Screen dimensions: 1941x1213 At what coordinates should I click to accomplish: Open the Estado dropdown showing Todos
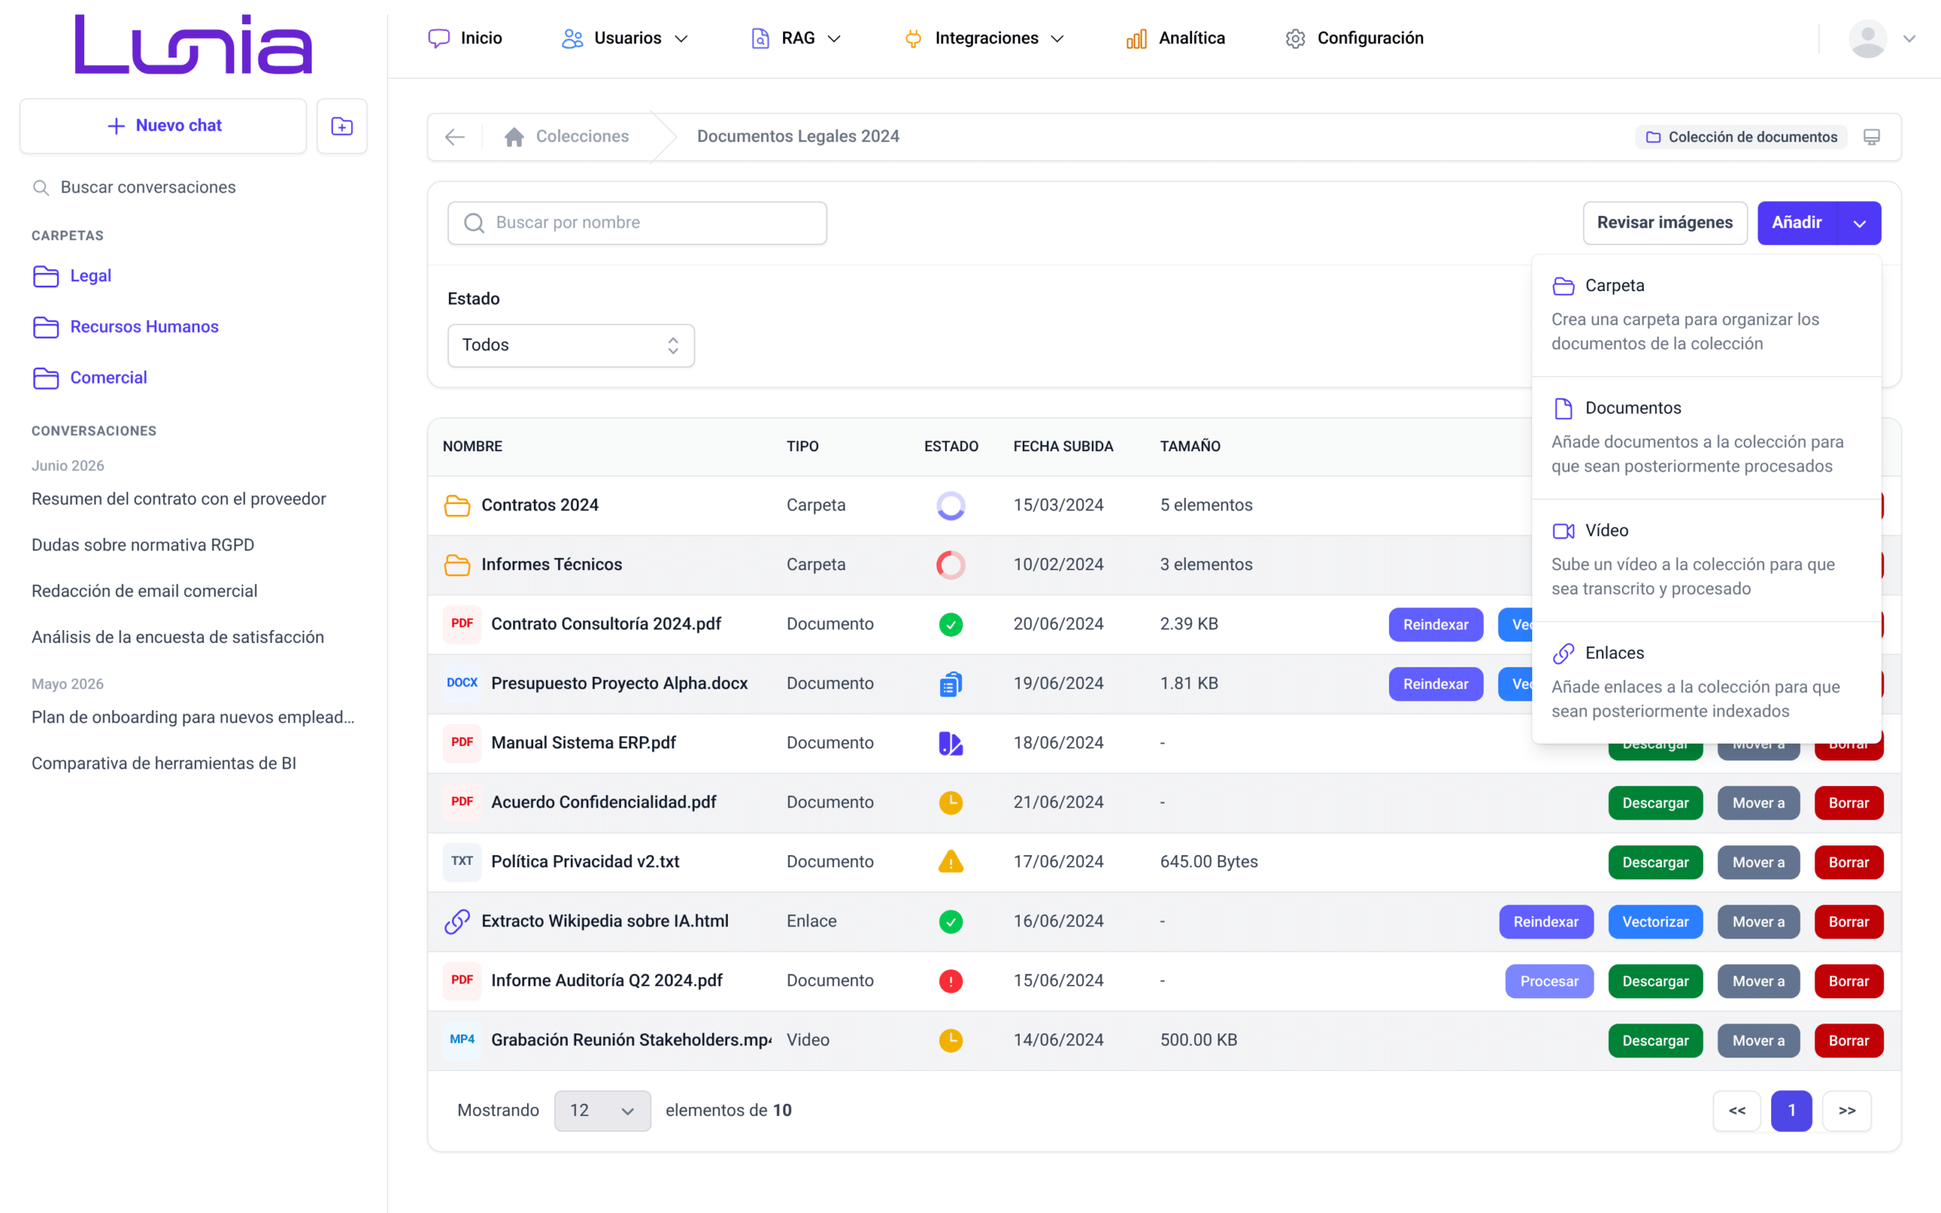[571, 346]
